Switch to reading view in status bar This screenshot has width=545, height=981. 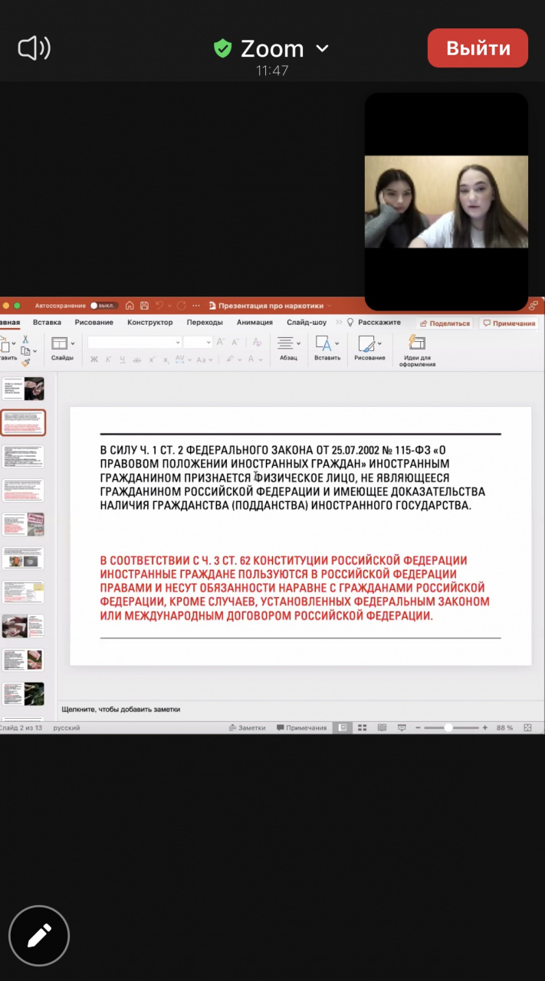(381, 727)
